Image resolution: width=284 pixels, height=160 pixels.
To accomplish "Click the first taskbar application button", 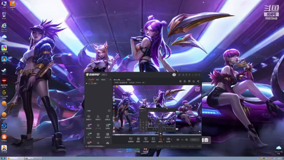I will tap(15, 158).
